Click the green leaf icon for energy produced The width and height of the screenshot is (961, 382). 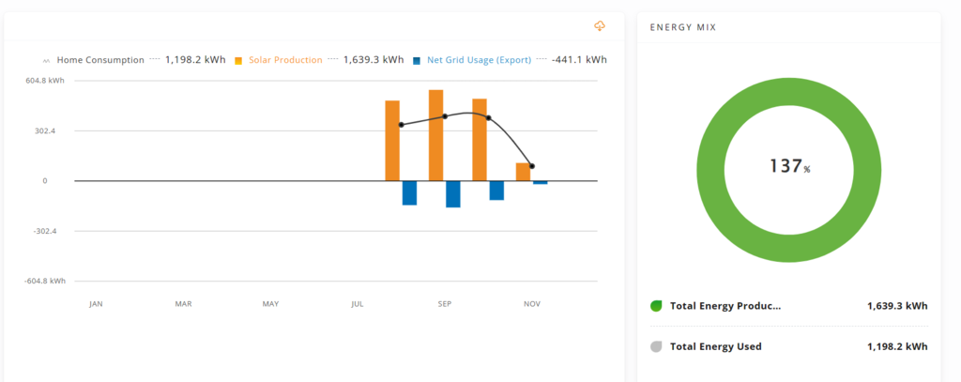656,306
